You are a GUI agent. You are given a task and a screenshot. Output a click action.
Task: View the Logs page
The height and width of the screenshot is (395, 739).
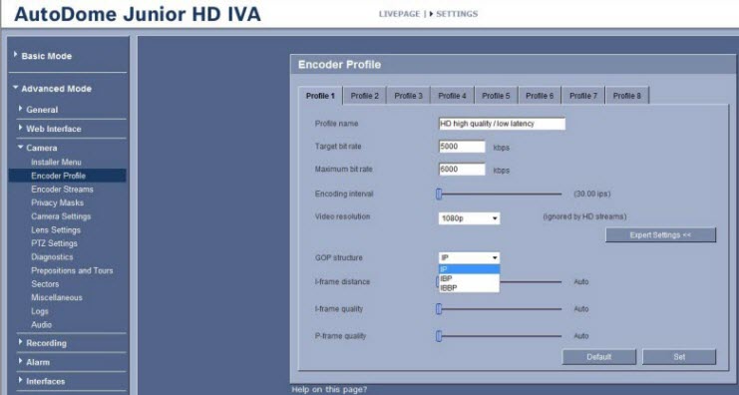click(x=40, y=311)
